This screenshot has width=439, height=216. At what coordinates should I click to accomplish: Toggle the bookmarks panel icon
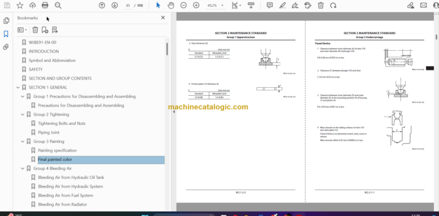click(x=6, y=34)
